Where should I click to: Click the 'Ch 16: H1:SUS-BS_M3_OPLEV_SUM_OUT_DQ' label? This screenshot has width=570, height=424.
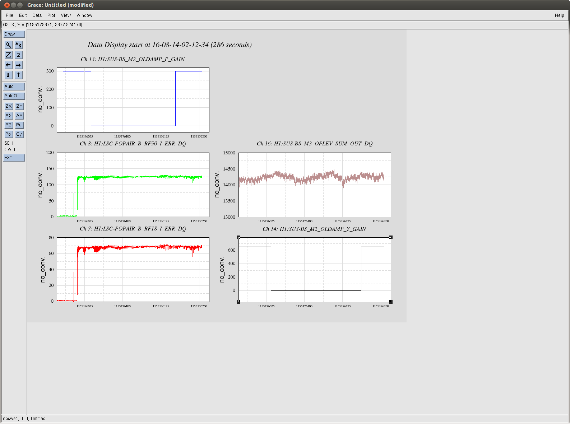[x=315, y=144]
